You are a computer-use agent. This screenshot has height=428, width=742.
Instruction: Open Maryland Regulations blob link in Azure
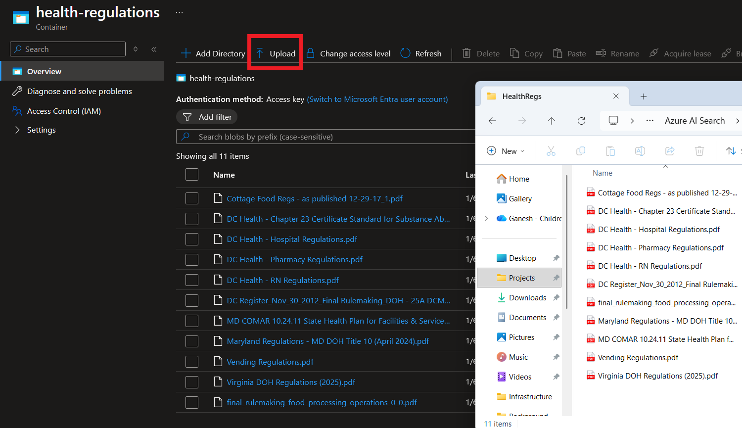pos(327,341)
